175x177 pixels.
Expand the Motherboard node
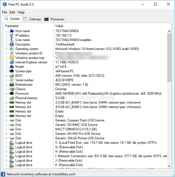tap(6, 85)
